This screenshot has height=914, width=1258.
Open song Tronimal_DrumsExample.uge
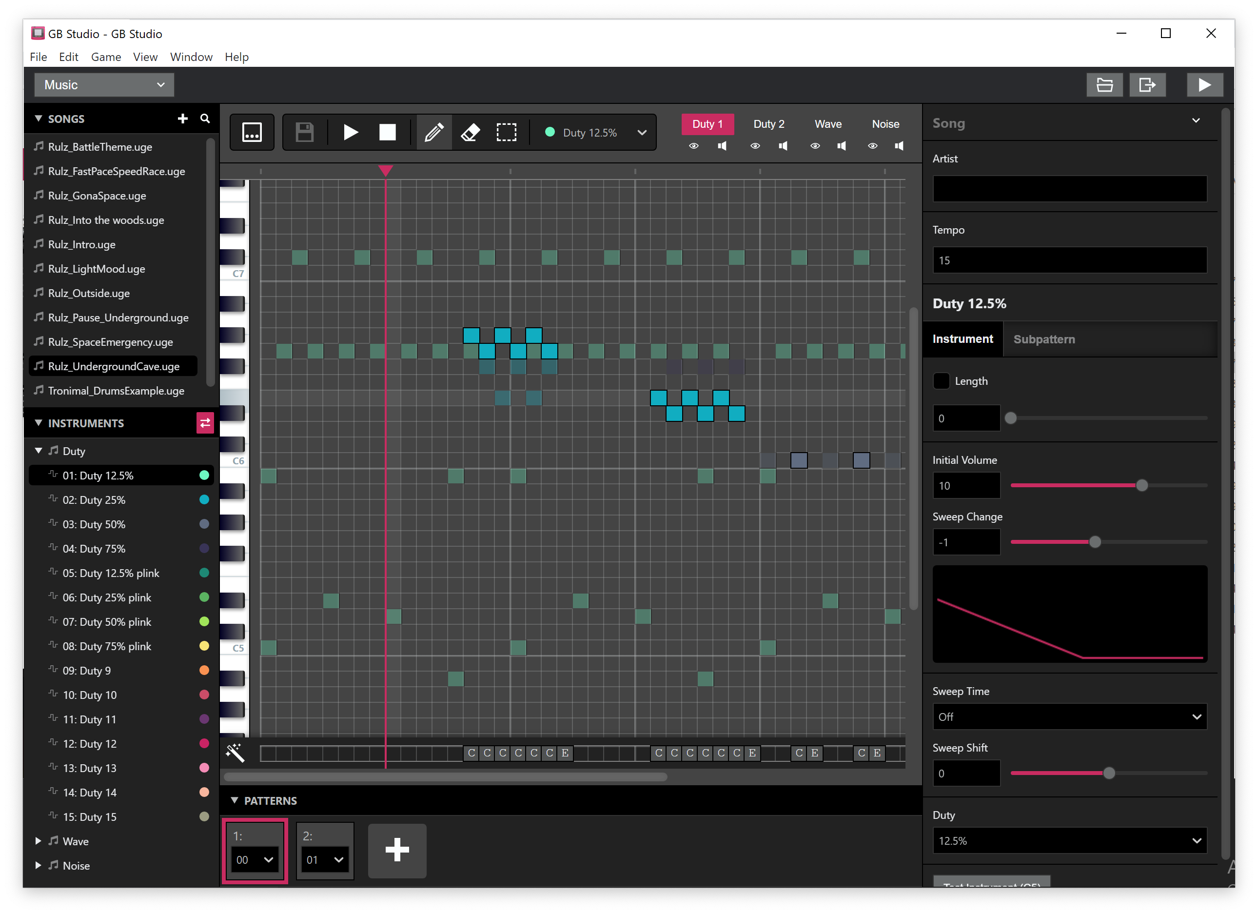114,391
